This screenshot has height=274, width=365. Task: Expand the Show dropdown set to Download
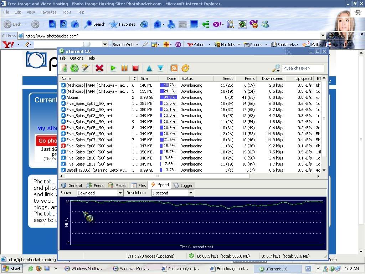(120, 193)
